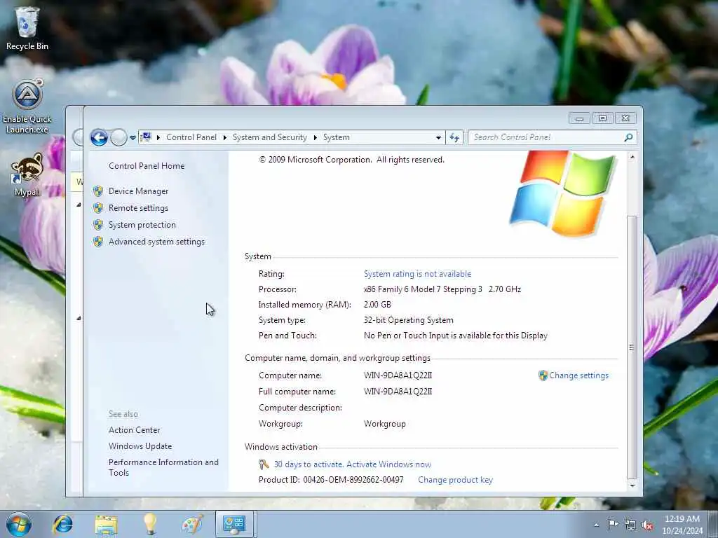Click the address bar Refresh button
The height and width of the screenshot is (538, 718).
454,137
